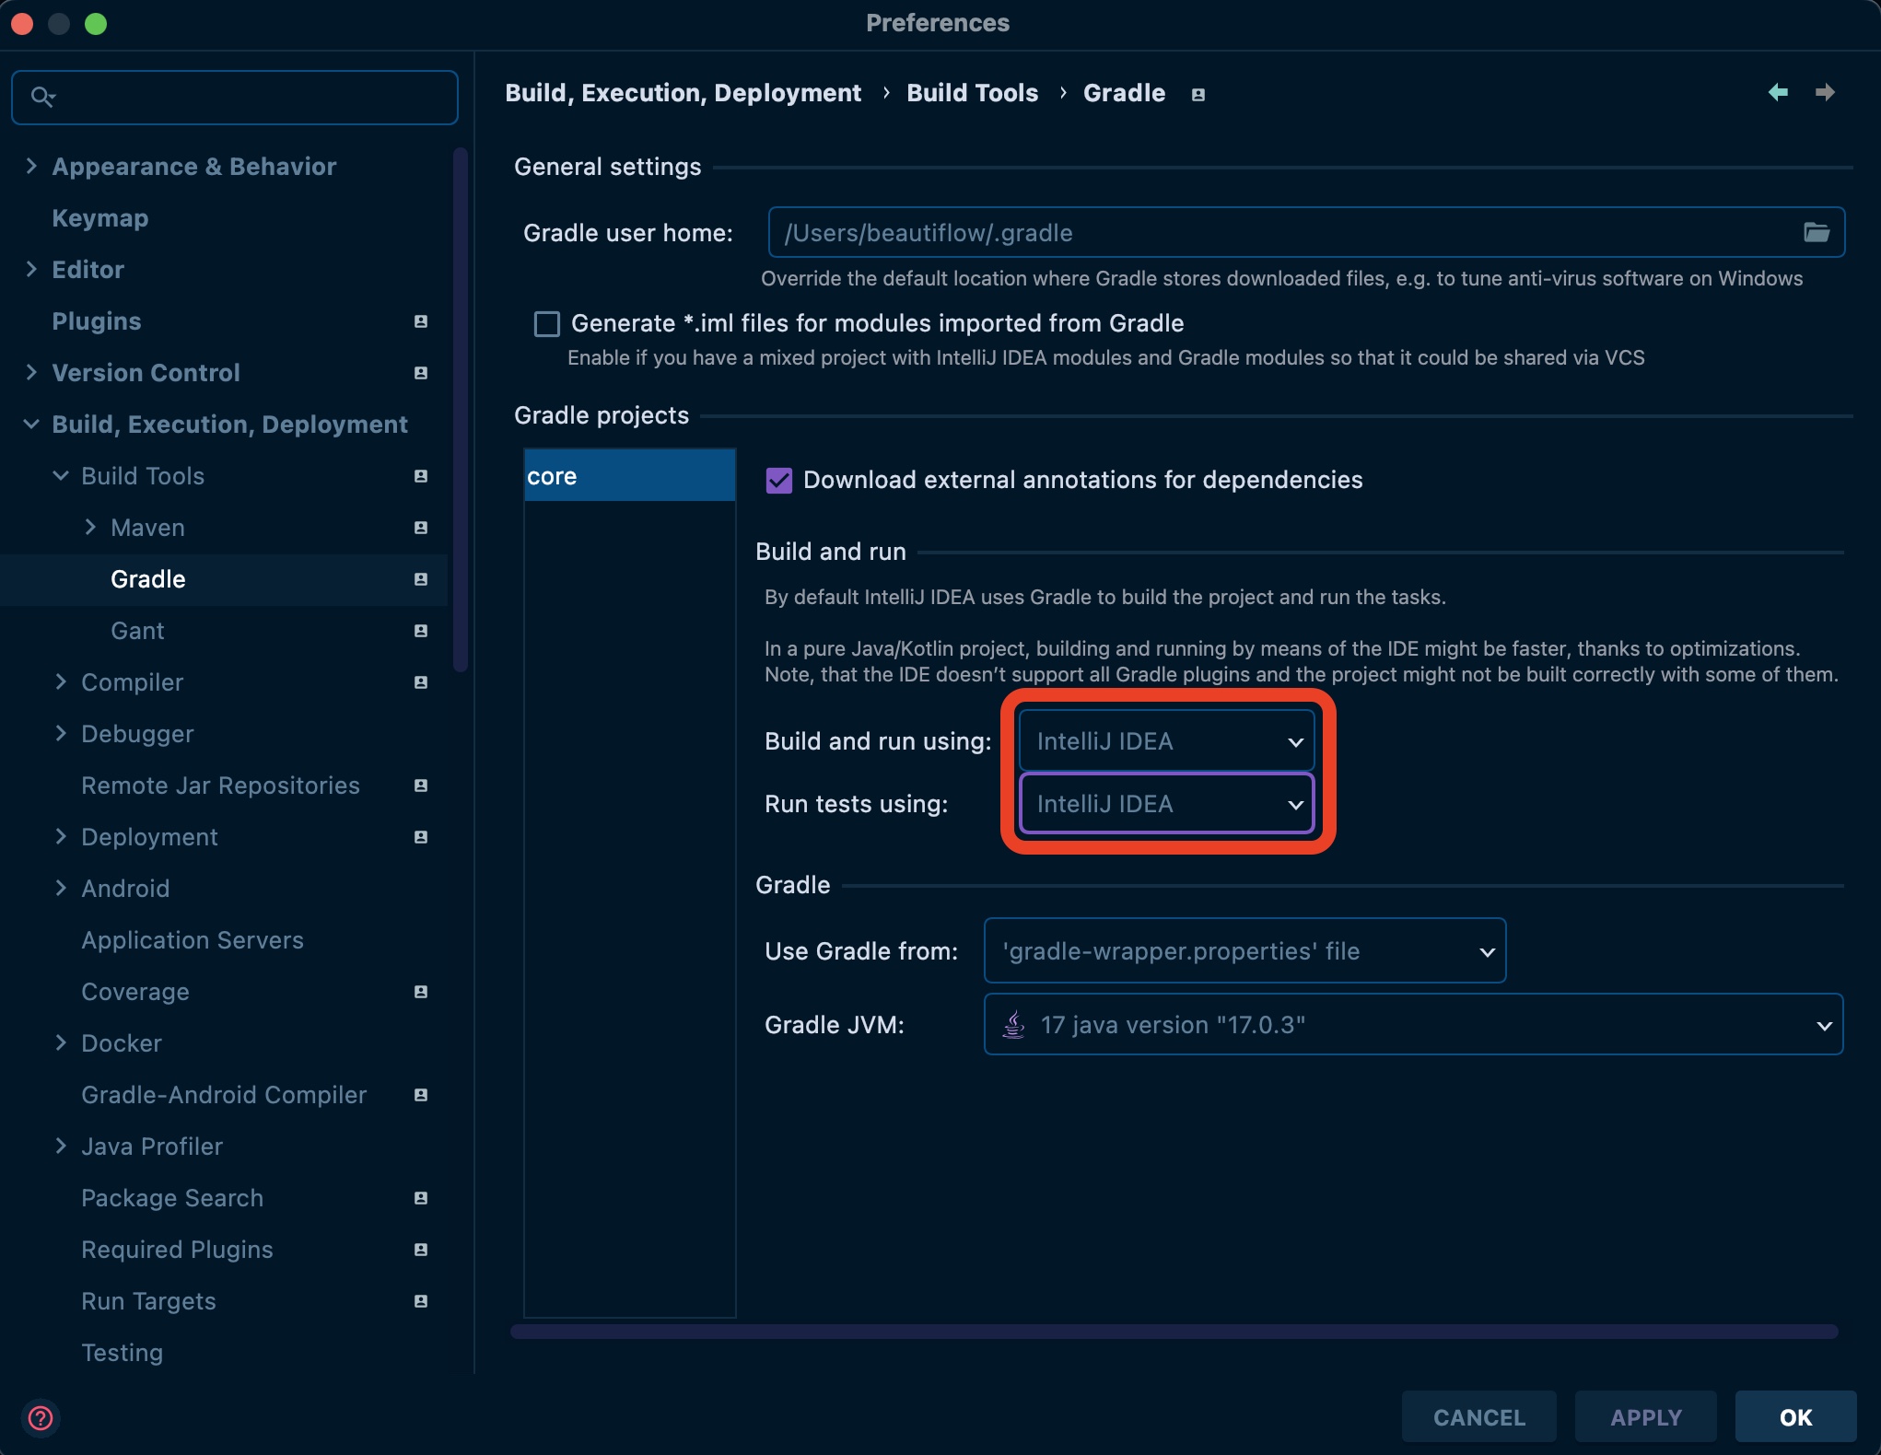Select Gant under Build Tools
The image size is (1881, 1455).
tap(137, 631)
